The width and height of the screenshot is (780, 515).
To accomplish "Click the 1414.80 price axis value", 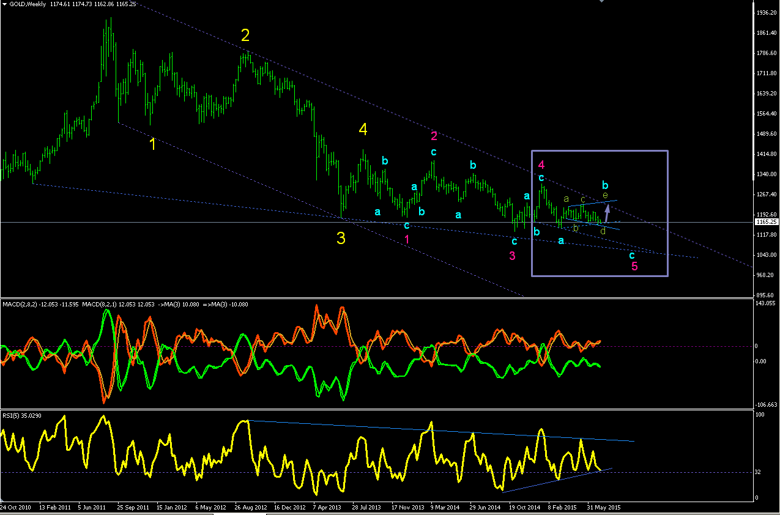I will pos(766,154).
